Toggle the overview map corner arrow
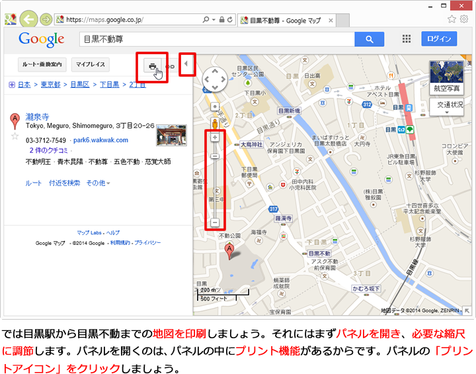Image resolution: width=476 pixels, height=374 pixels. 467,310
